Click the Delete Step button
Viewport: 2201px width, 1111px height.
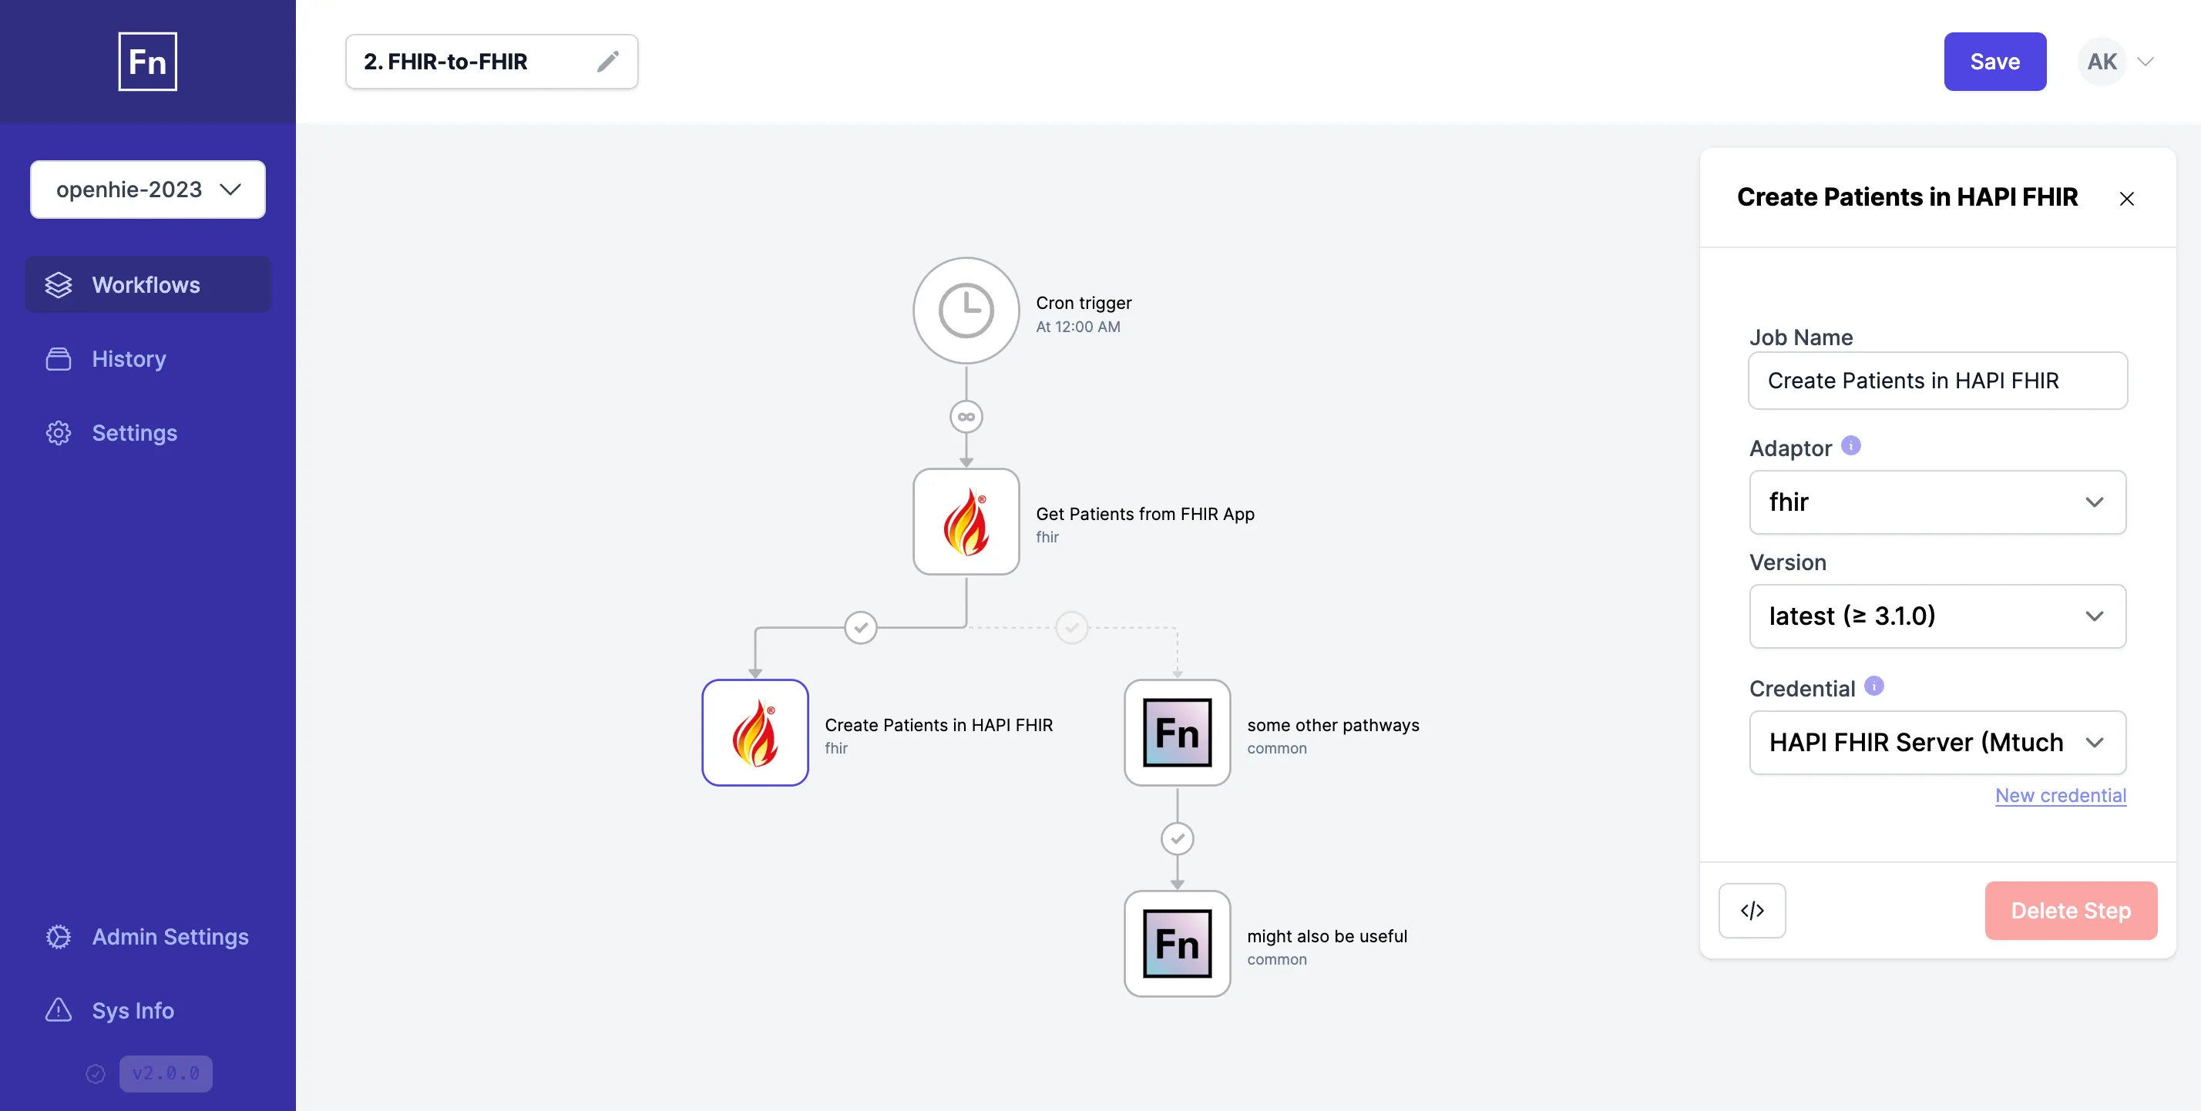click(x=2070, y=911)
